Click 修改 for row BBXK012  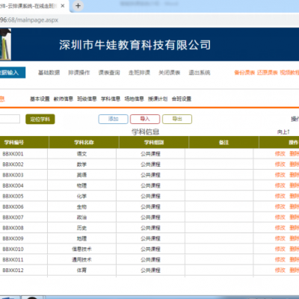tap(280, 271)
